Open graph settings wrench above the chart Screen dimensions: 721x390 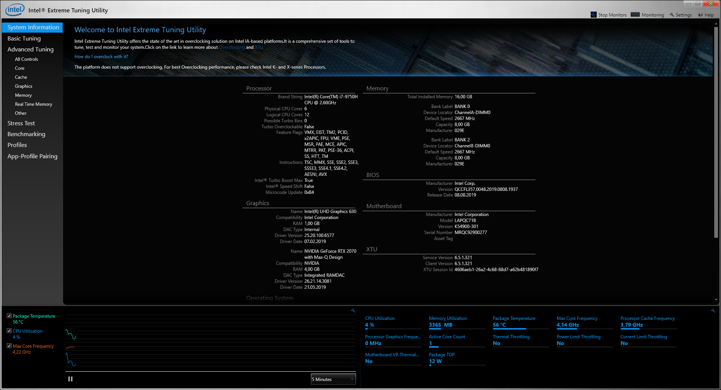pos(353,310)
